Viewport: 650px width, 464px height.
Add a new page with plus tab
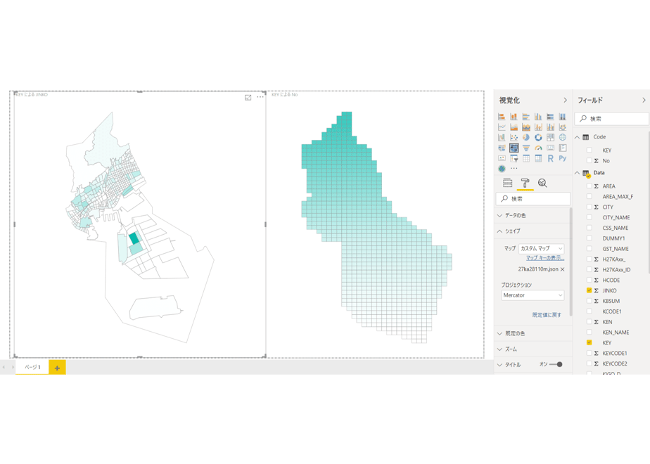tap(57, 368)
